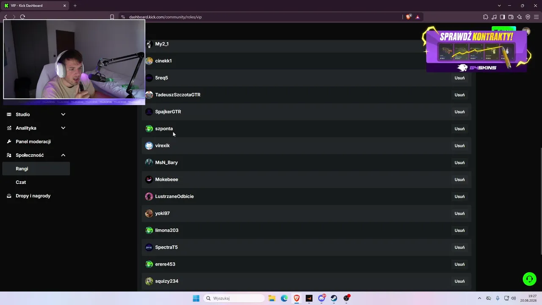Click Usuń next to SpajkerGTR

tap(459, 112)
